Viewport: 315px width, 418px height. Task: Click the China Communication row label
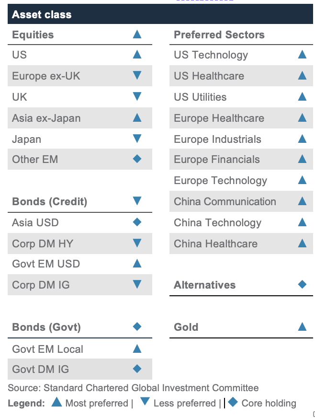click(225, 201)
